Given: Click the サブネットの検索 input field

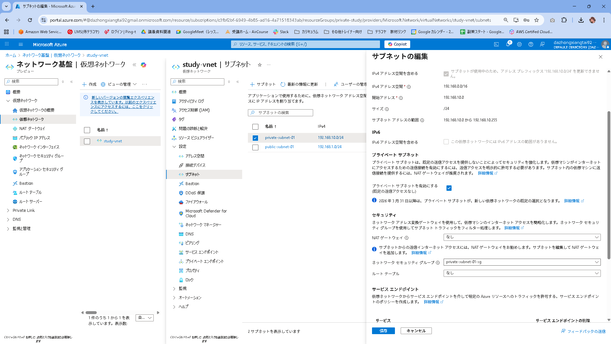Looking at the screenshot, I should (x=283, y=113).
